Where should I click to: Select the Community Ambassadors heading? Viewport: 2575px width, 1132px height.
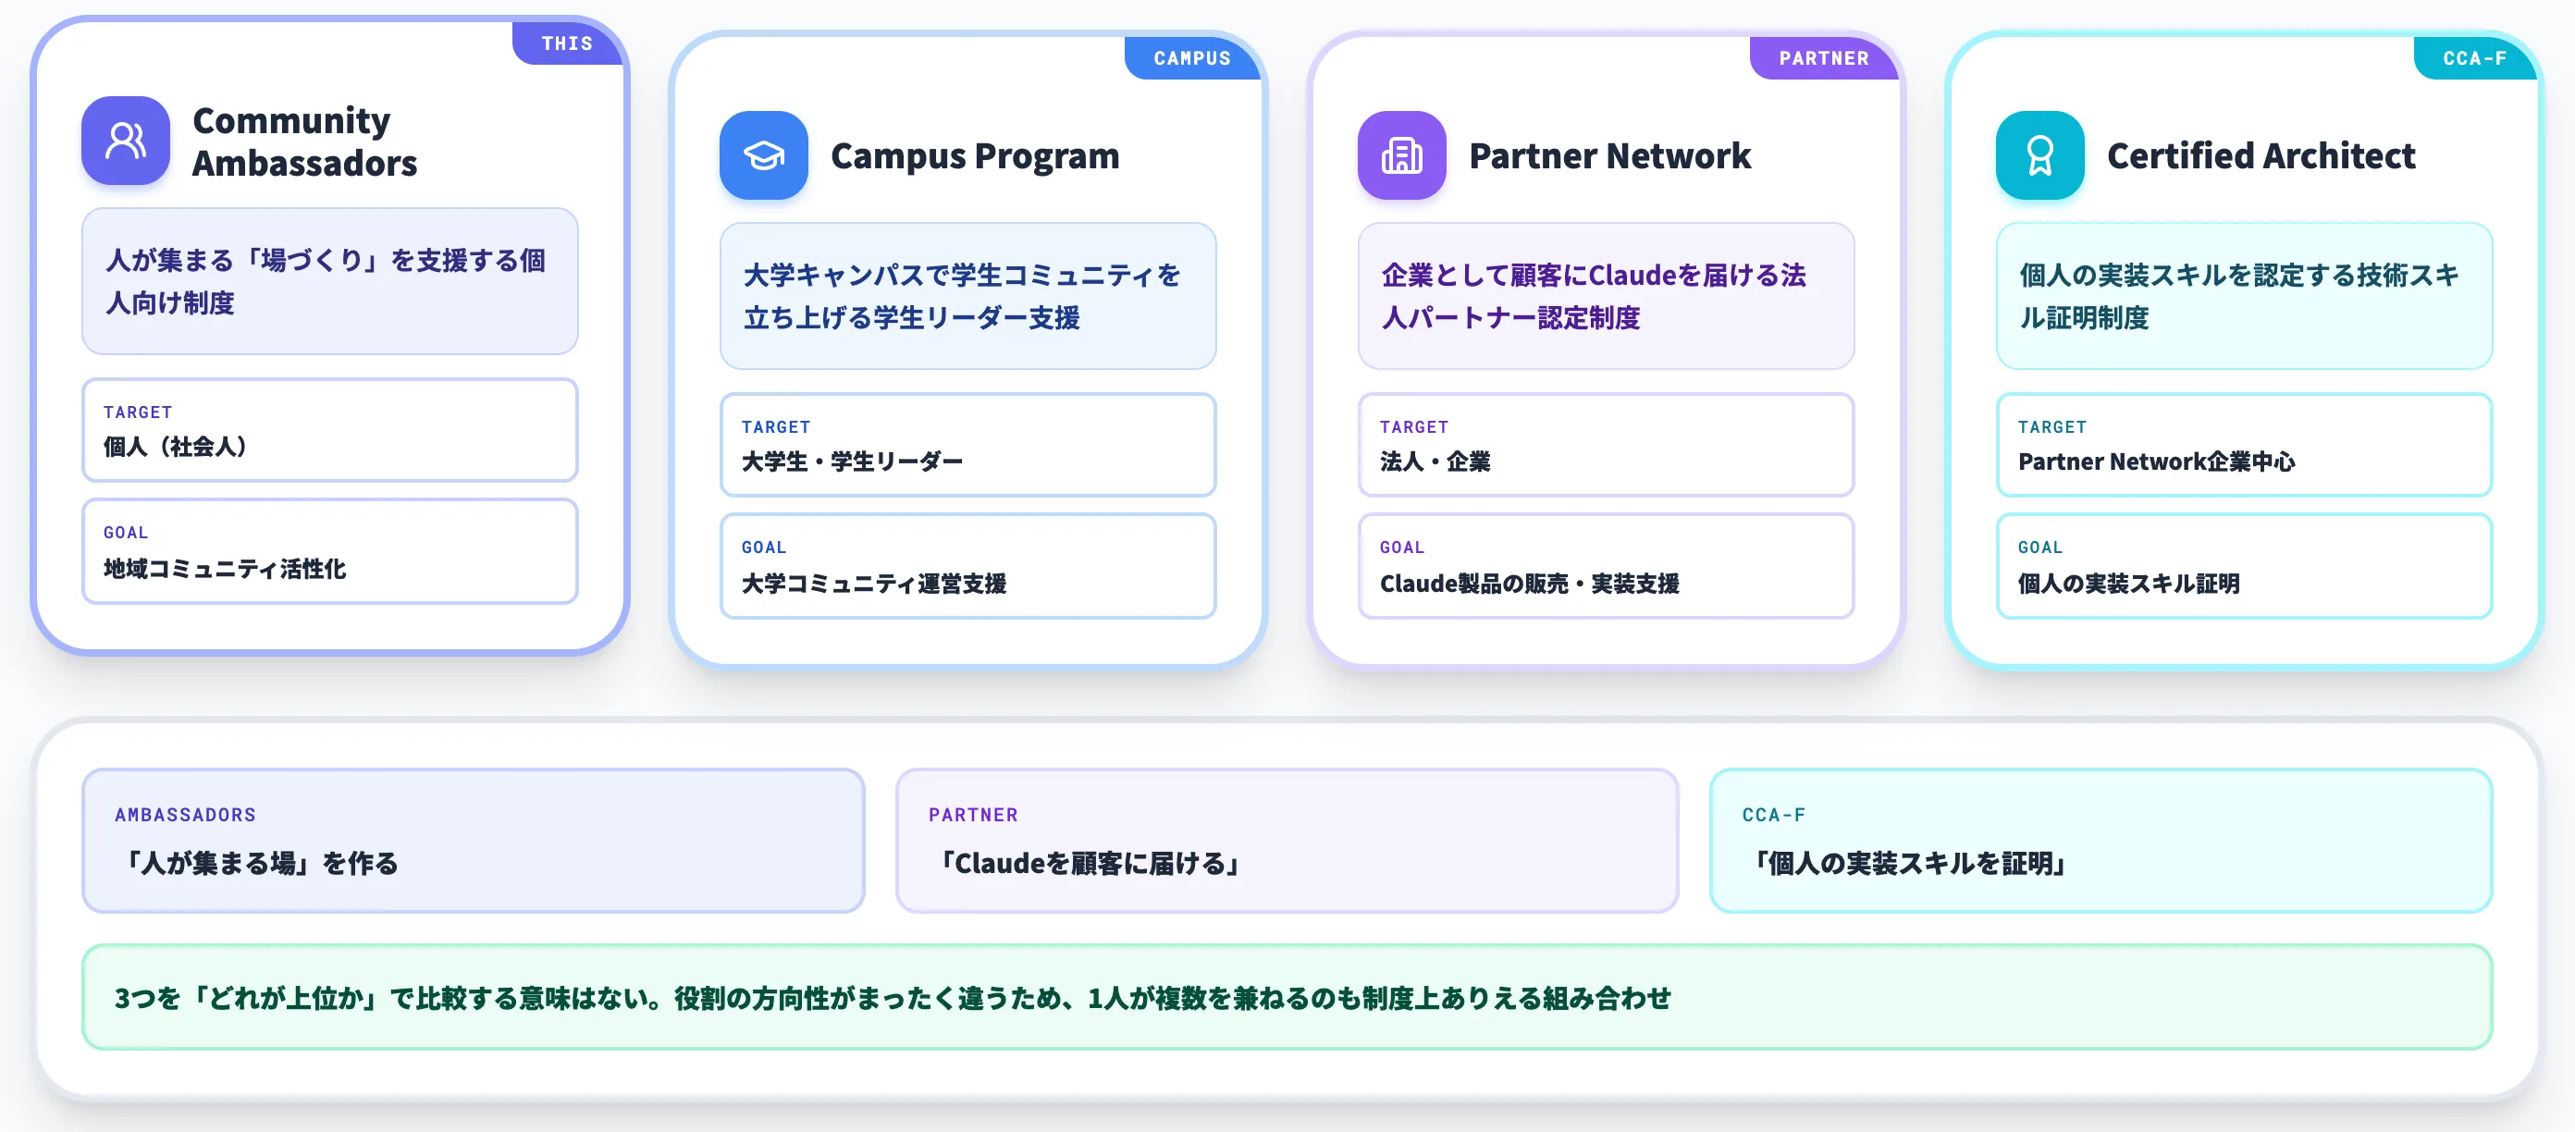coord(305,141)
